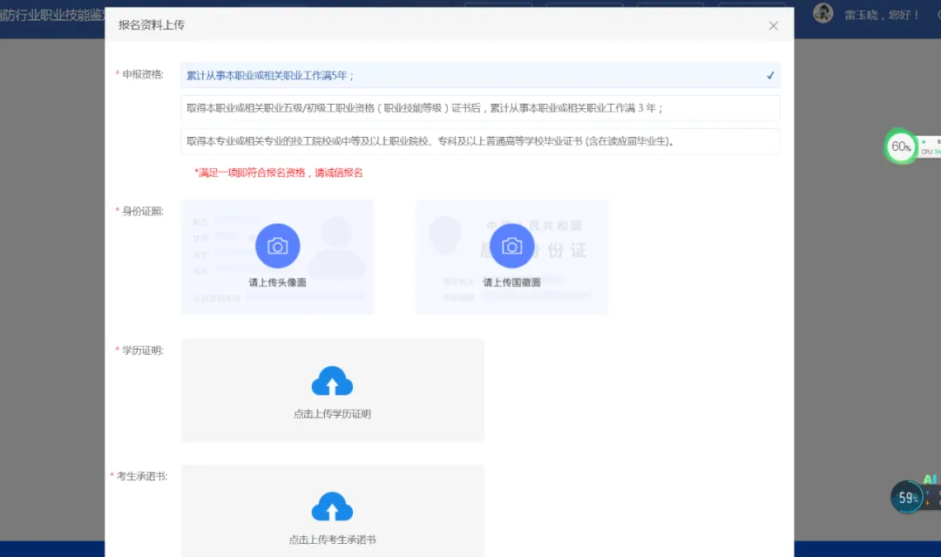Click the dark 59% circular monitor widget
The height and width of the screenshot is (557, 941).
click(904, 497)
